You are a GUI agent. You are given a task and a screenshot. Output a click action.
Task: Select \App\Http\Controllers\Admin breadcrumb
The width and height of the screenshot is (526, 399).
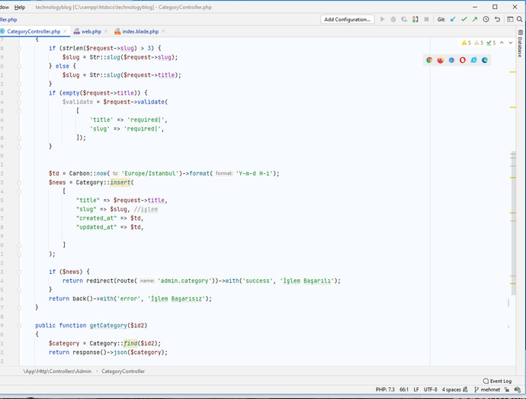pyautogui.click(x=57, y=371)
